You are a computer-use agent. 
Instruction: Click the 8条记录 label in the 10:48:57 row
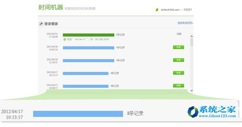click(x=115, y=86)
